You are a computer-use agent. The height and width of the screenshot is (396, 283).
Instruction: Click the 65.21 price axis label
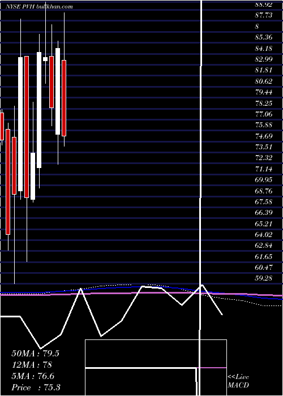pyautogui.click(x=264, y=224)
